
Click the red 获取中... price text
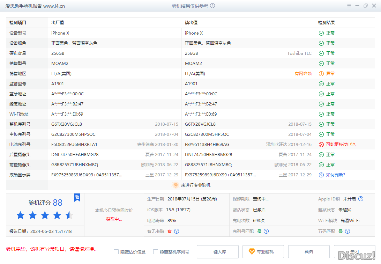114,219
